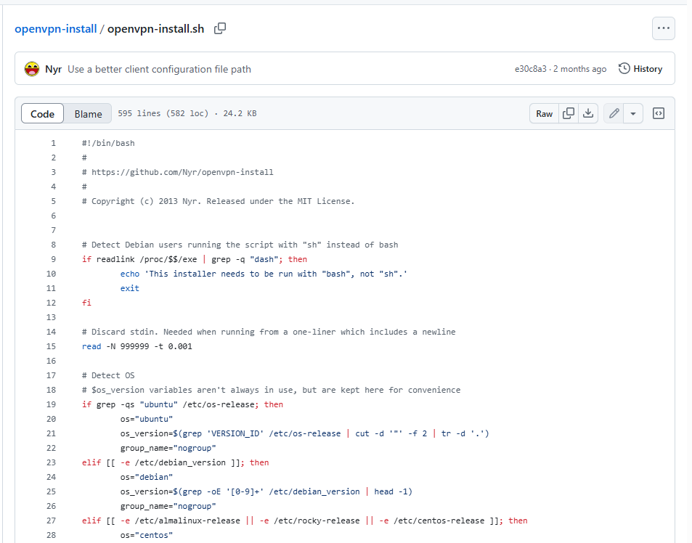692x543 pixels.
Task: Click the group_name="nogroup" line 22
Action: 168,448
